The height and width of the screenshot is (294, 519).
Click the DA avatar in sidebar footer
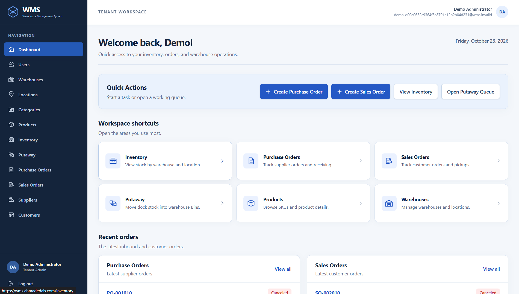pyautogui.click(x=13, y=267)
